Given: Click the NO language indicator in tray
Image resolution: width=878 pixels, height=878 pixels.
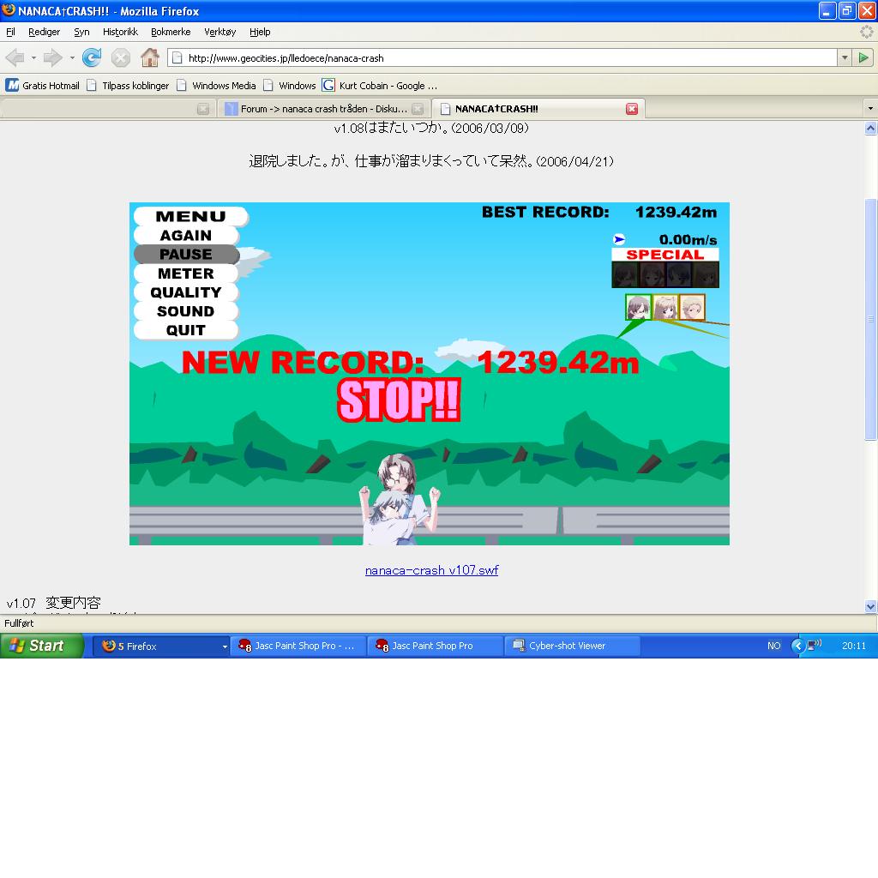Looking at the screenshot, I should pyautogui.click(x=774, y=646).
